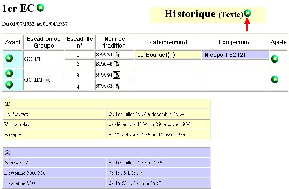Viewport: 289px width, 189px height.
Task: Open the SPA 62 detail document icon
Action: click(116, 86)
